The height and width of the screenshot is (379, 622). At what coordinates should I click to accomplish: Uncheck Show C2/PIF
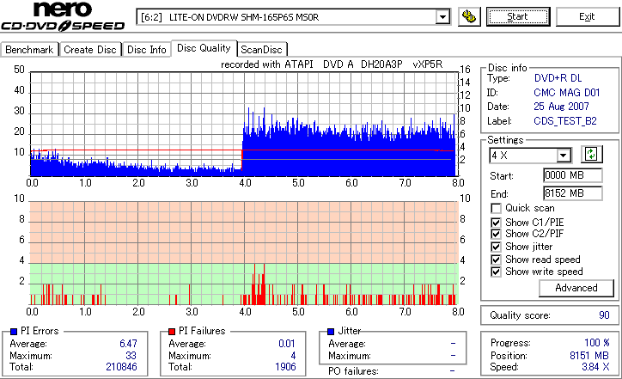[496, 234]
